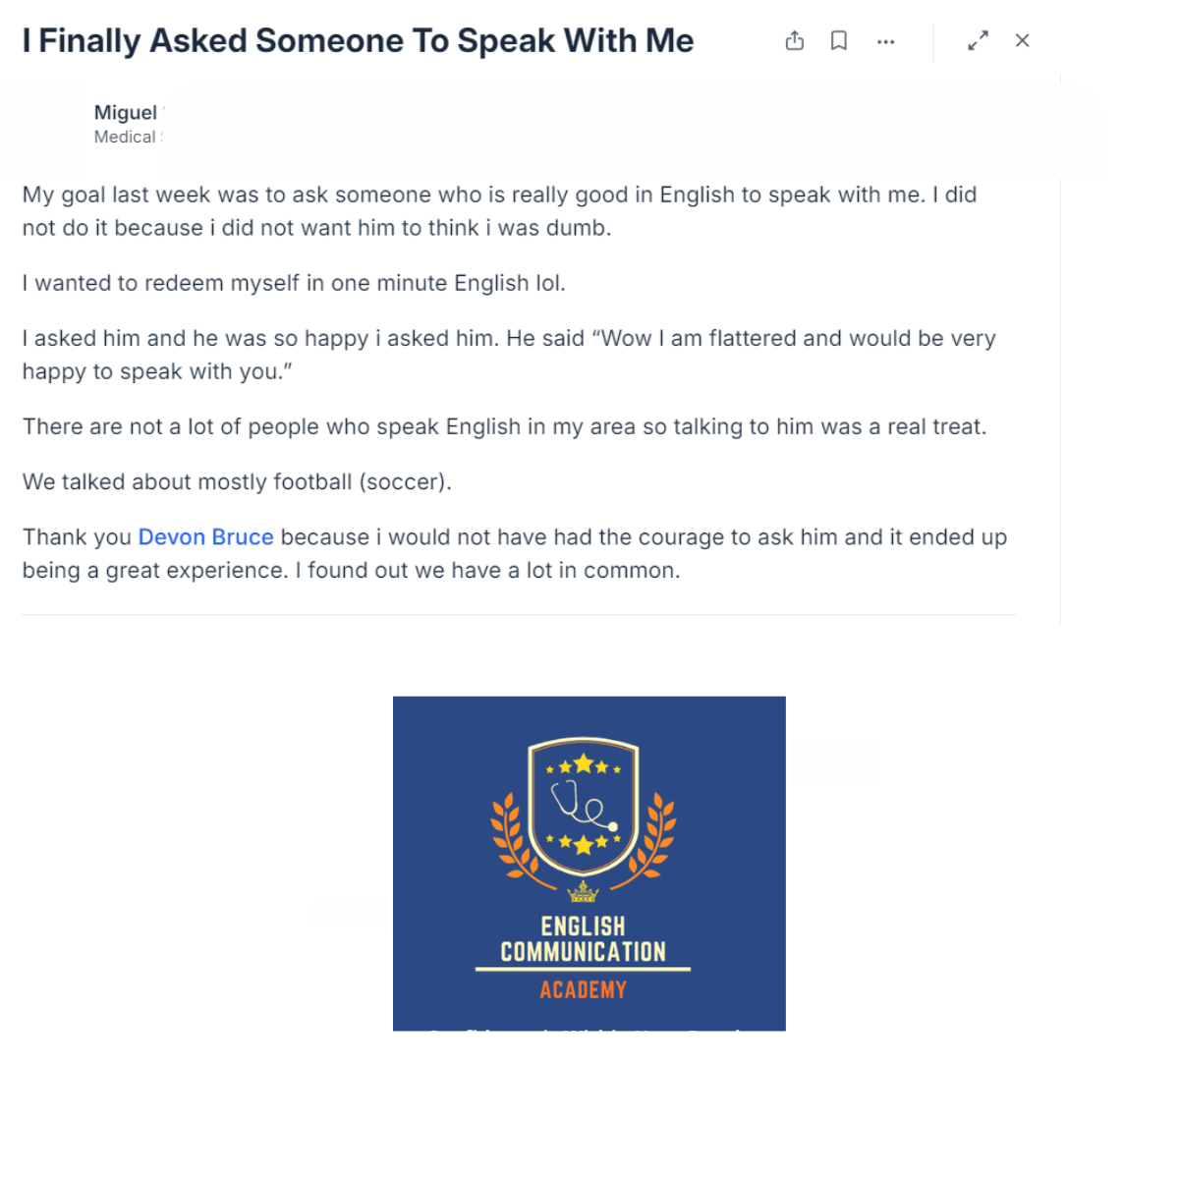The width and height of the screenshot is (1179, 1179).
Task: Close the post view
Action: (x=1022, y=41)
